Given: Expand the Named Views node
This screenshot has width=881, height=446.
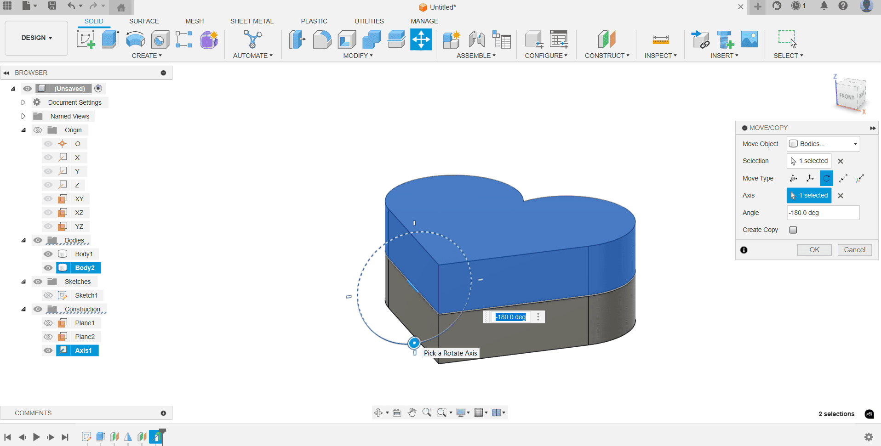Looking at the screenshot, I should 23,116.
